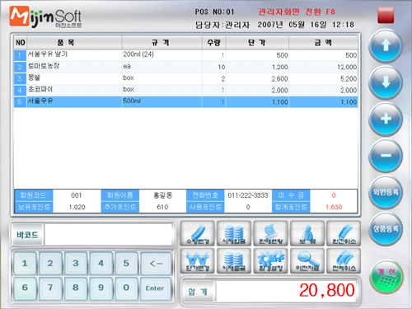Select row 1 서울우유 딸기

point(185,55)
